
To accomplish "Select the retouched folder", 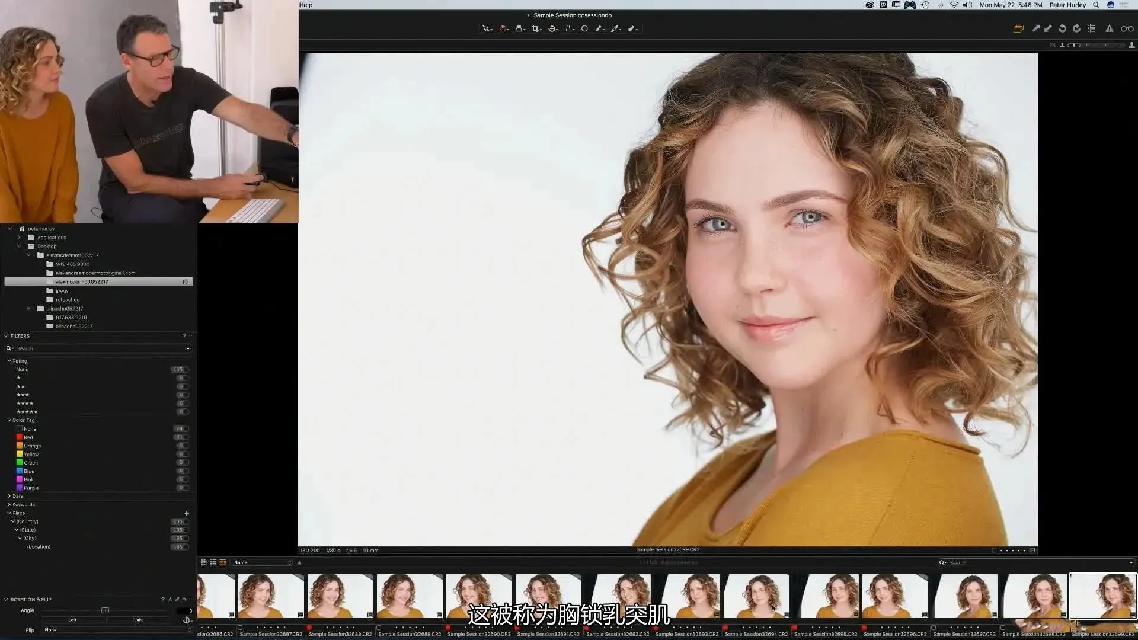I will click(67, 300).
